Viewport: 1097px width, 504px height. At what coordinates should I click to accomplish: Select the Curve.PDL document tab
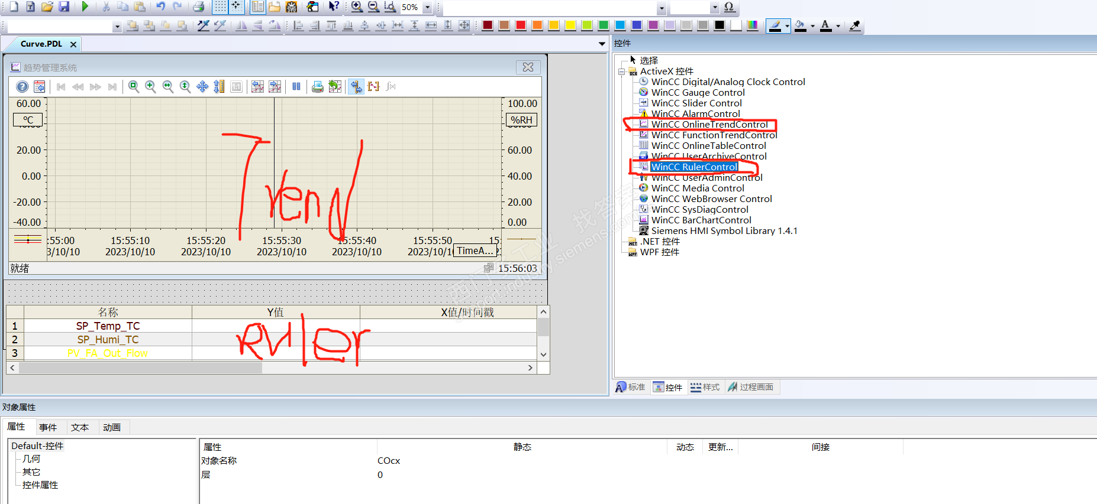41,44
